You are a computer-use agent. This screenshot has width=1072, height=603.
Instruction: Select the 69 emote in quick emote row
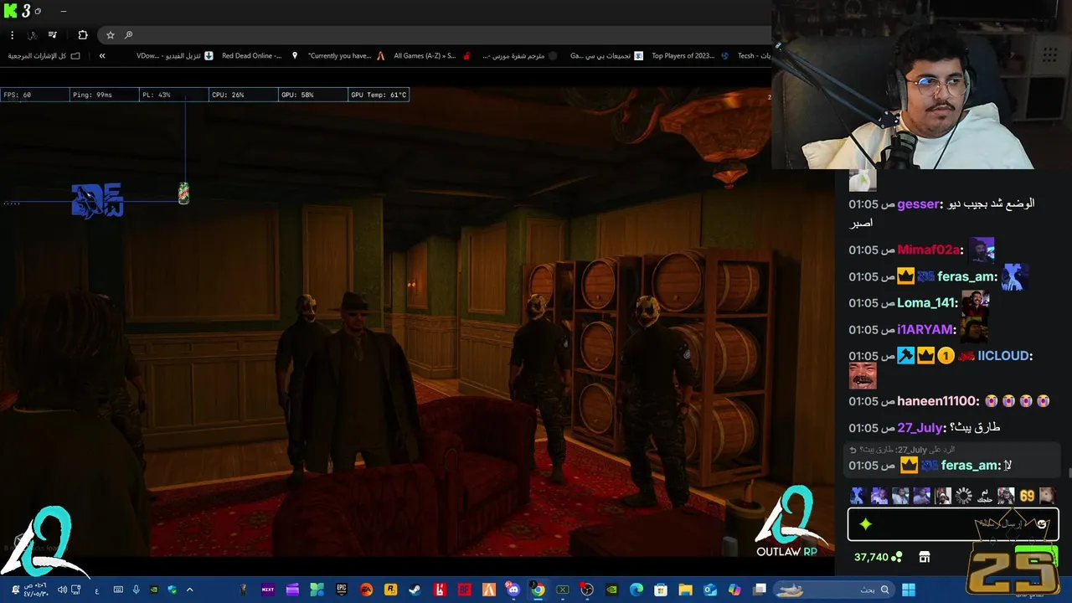pyautogui.click(x=1027, y=496)
